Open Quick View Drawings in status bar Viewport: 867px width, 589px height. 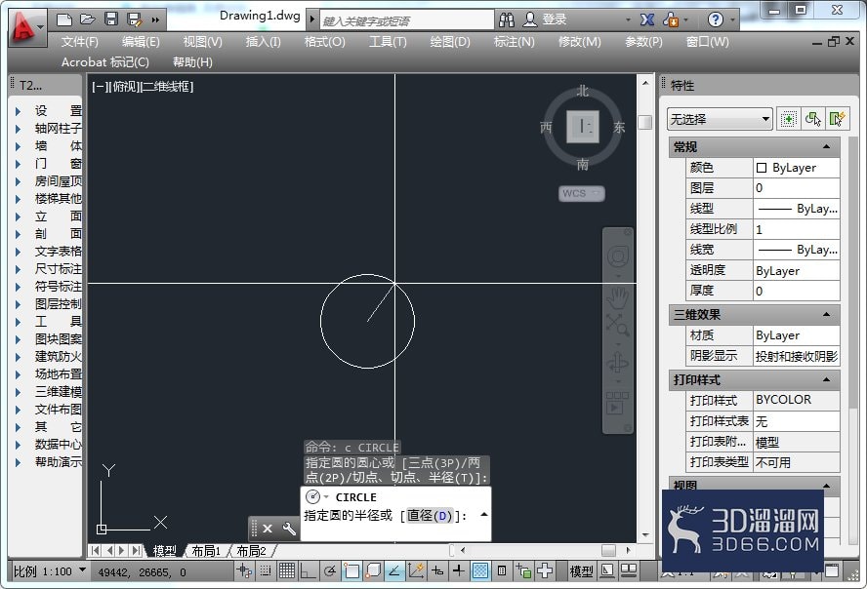tap(629, 570)
